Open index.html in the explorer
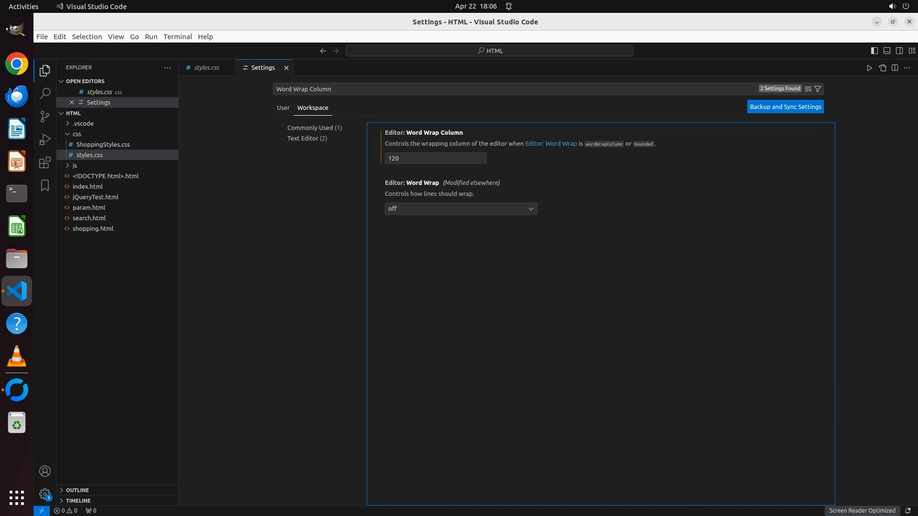 [87, 186]
